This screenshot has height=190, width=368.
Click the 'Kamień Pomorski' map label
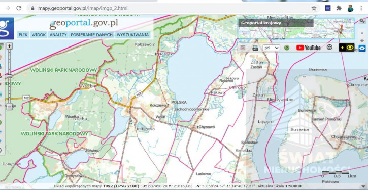click(326, 119)
